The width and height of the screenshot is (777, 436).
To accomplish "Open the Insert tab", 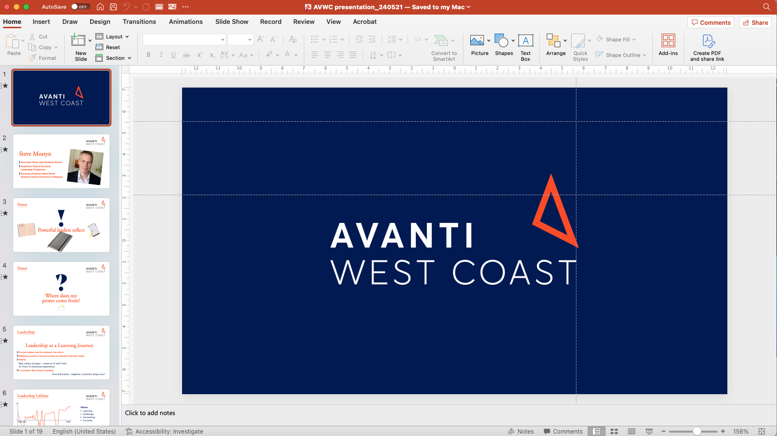I will coord(41,22).
